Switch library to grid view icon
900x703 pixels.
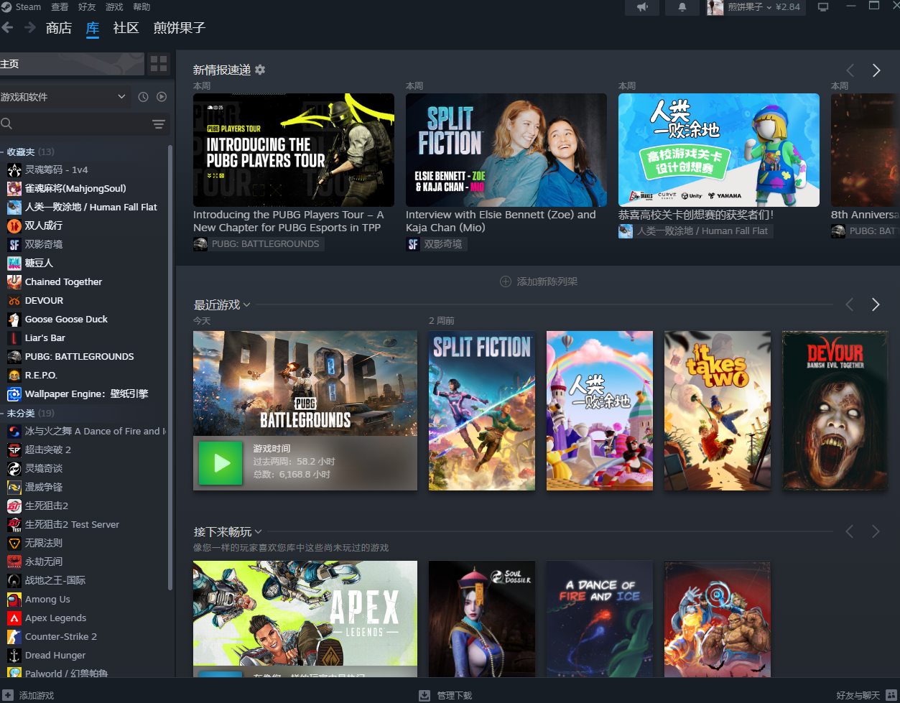coord(159,64)
